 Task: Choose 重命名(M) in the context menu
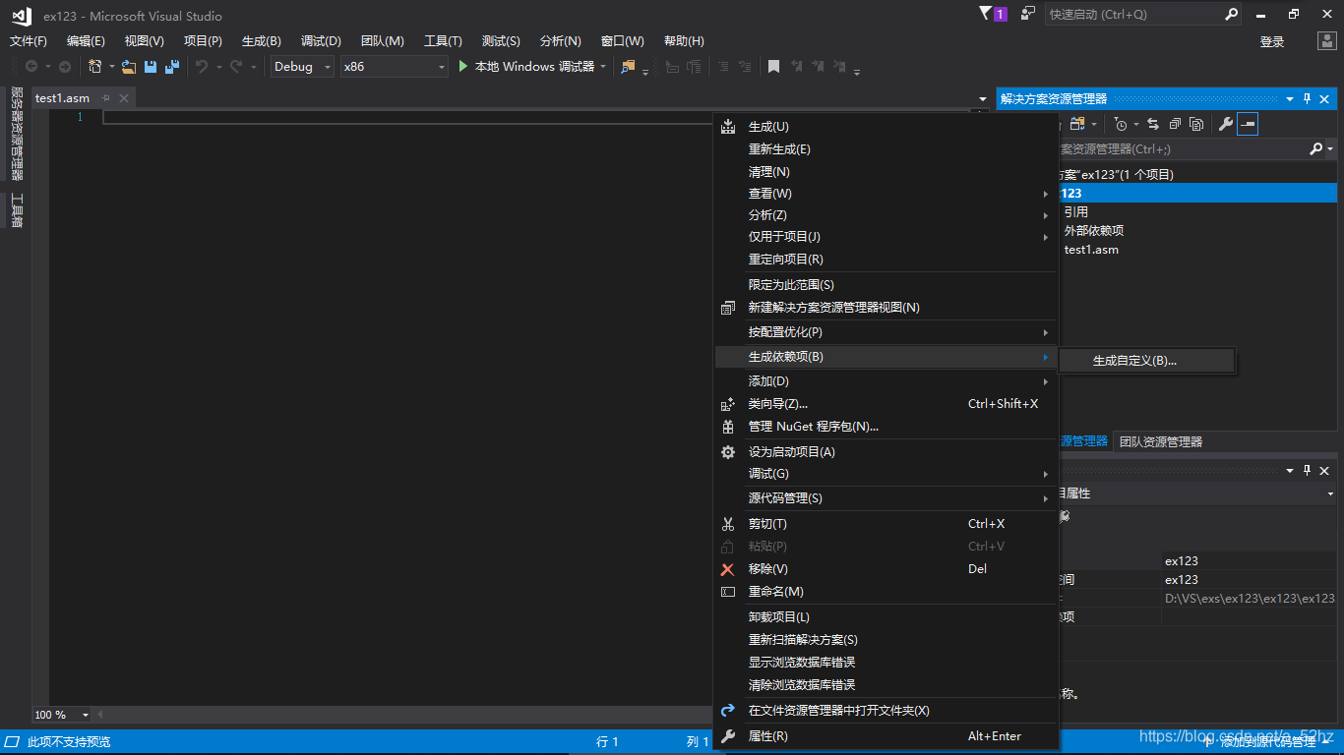pyautogui.click(x=886, y=592)
